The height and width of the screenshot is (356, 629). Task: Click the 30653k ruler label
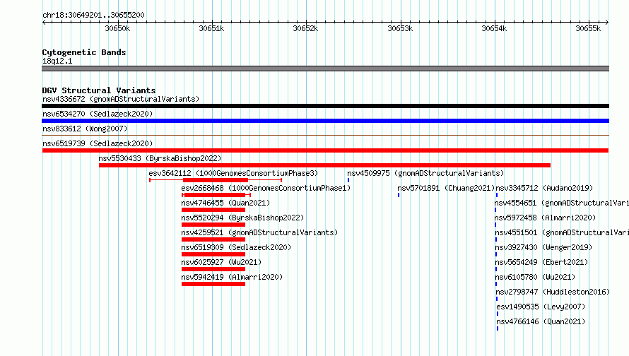coord(400,28)
